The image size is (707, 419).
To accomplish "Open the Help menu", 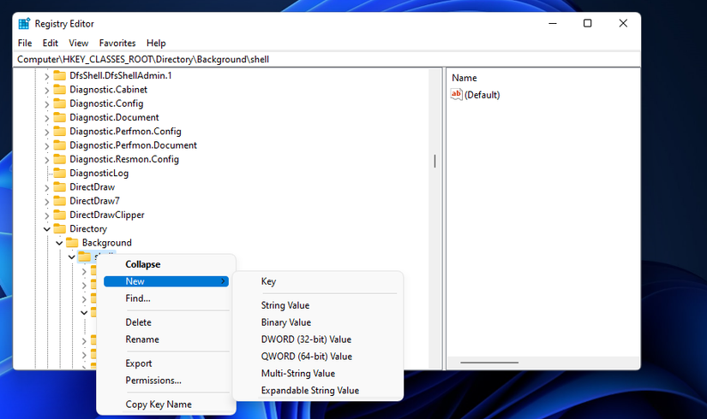I will click(x=156, y=44).
